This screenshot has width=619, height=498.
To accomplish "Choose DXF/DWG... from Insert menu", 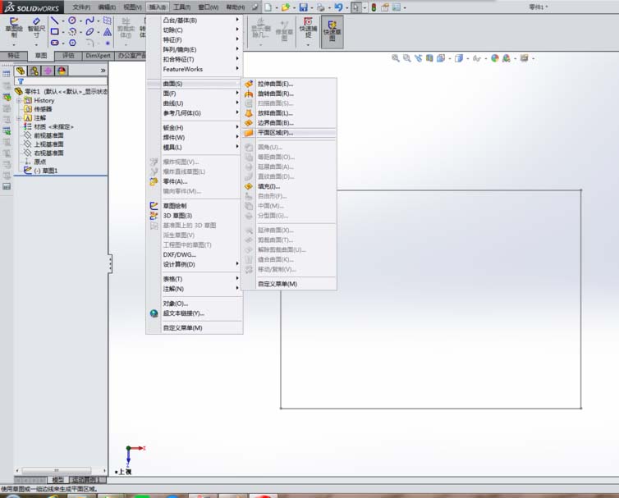I will (x=195, y=254).
